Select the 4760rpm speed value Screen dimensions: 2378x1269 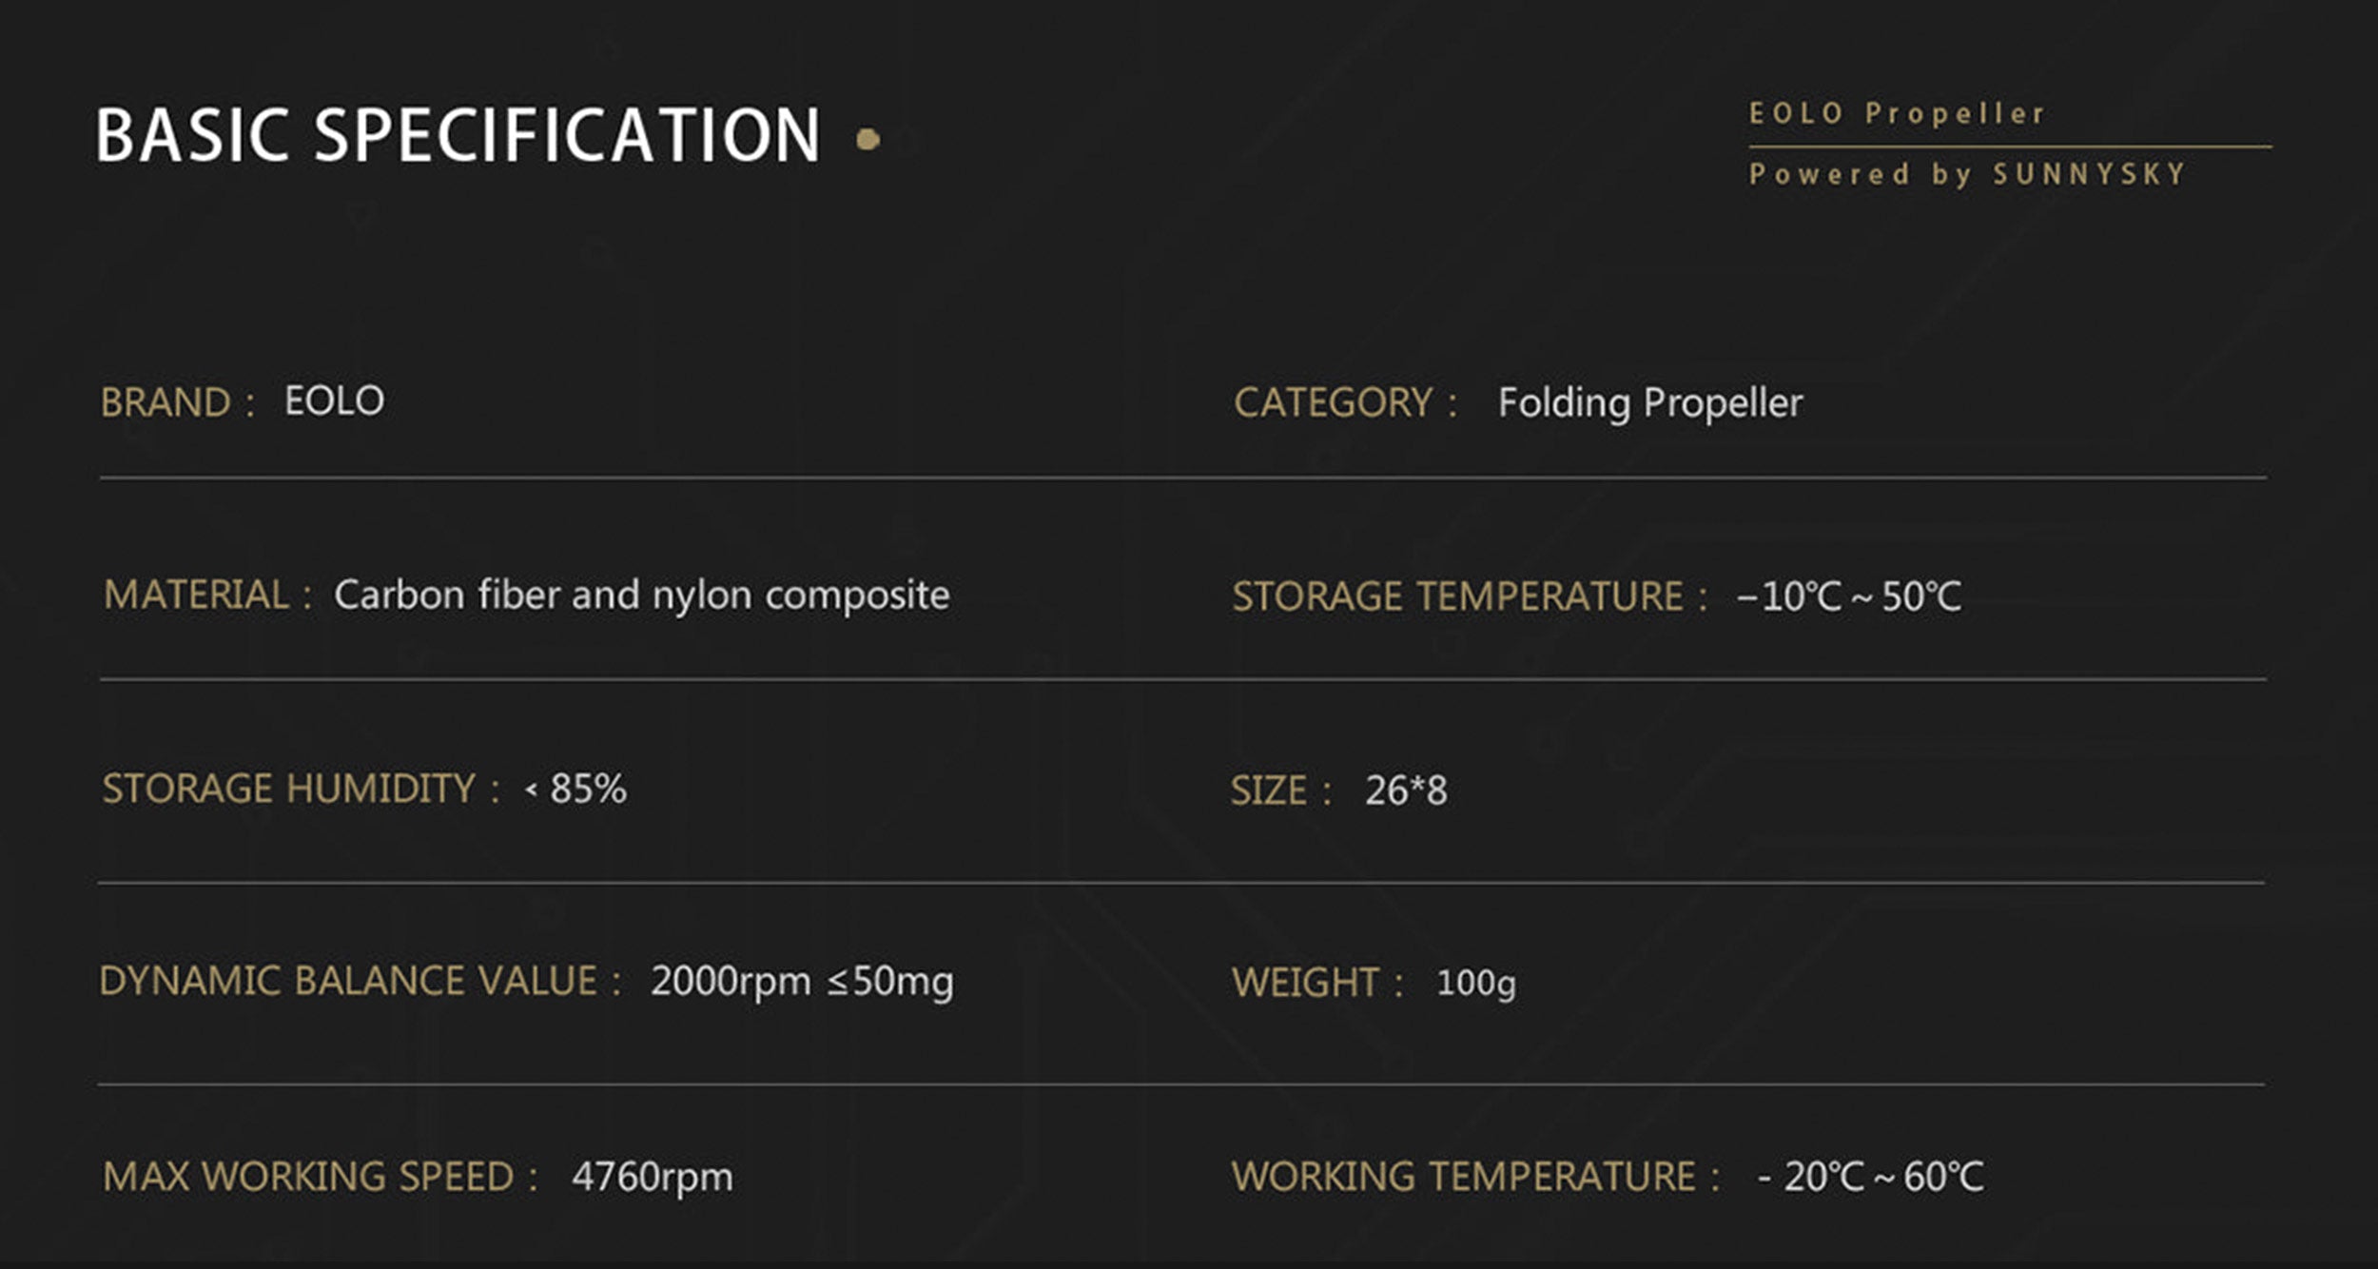[x=652, y=1177]
